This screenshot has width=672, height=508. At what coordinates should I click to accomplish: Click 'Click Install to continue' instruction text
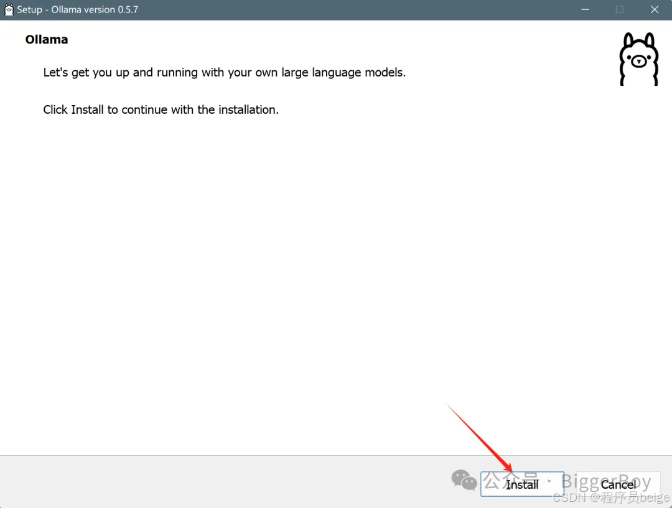161,109
